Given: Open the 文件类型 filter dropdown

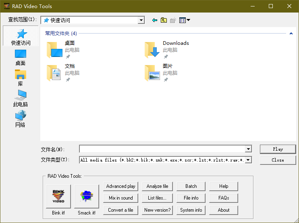Looking at the screenshot, I should coord(248,160).
